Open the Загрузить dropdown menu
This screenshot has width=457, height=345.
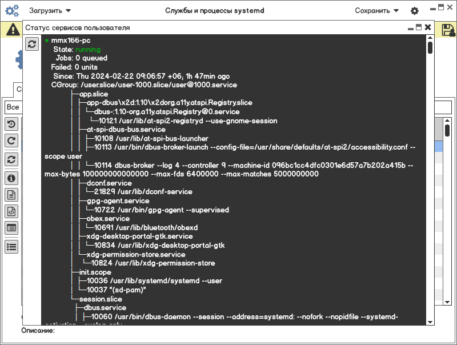pyautogui.click(x=50, y=11)
